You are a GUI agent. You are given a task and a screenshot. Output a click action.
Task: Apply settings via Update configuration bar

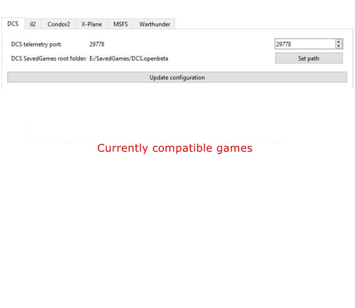coord(177,77)
